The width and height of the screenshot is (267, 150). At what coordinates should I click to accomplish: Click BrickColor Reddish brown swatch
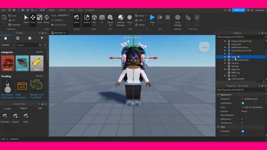coord(242,99)
